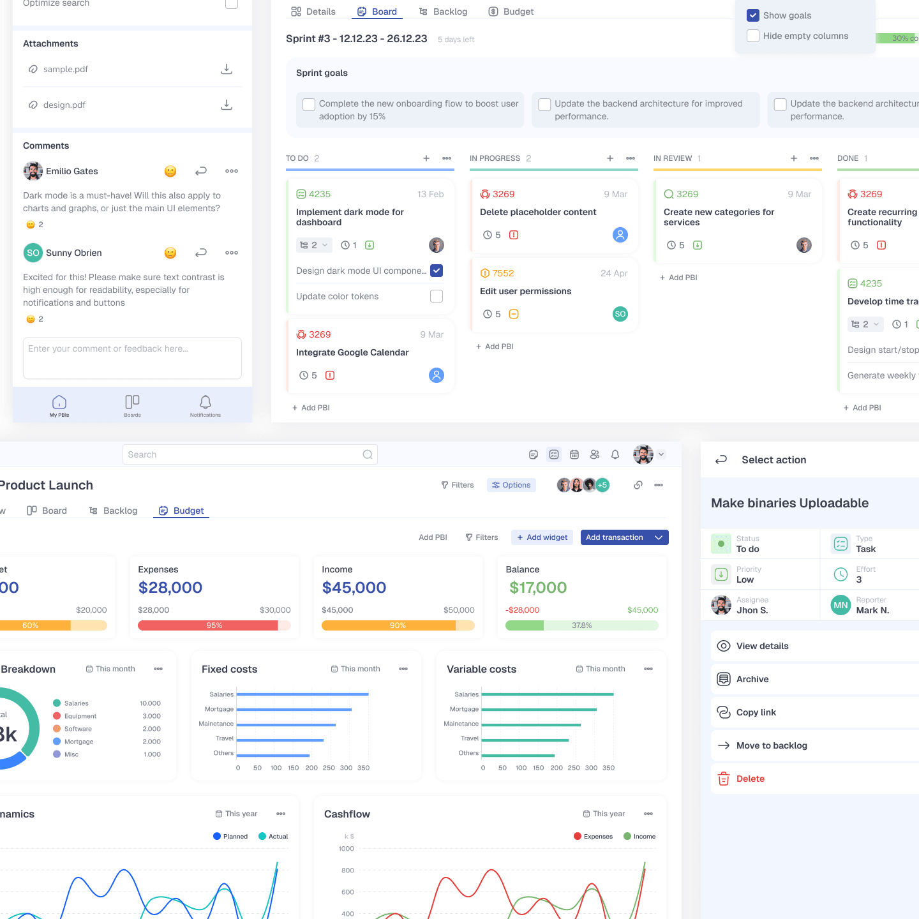This screenshot has width=919, height=919.
Task: Select View details action
Action: tap(815, 646)
